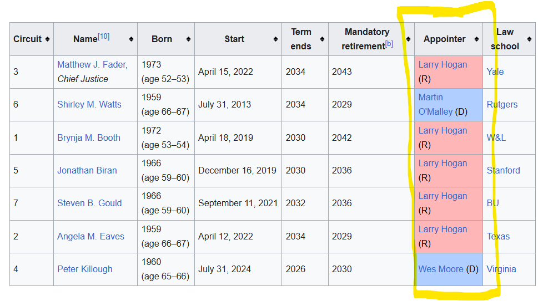Open Rutgers law school link
Viewport: 538px width, 301px height.
(x=502, y=104)
